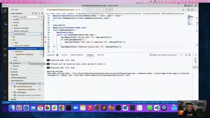
Task: Open the Explorer view in activity bar
Action: tap(5, 10)
